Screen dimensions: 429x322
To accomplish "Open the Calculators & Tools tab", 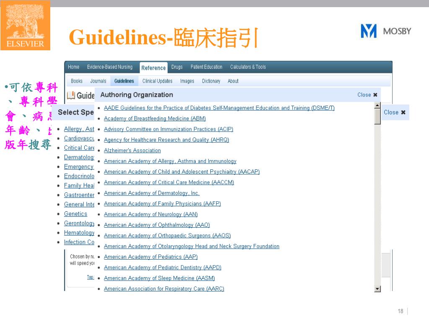I will pos(248,67).
